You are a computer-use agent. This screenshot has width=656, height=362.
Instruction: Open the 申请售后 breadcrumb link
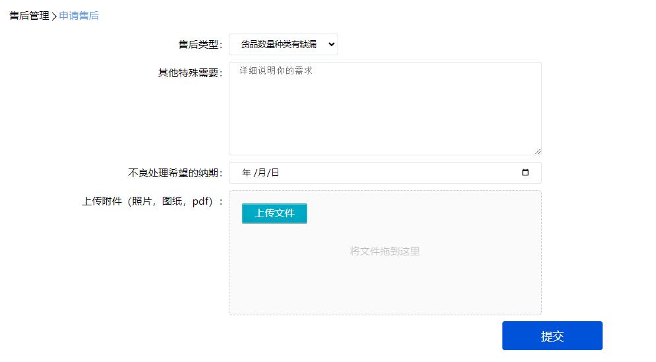click(x=79, y=16)
